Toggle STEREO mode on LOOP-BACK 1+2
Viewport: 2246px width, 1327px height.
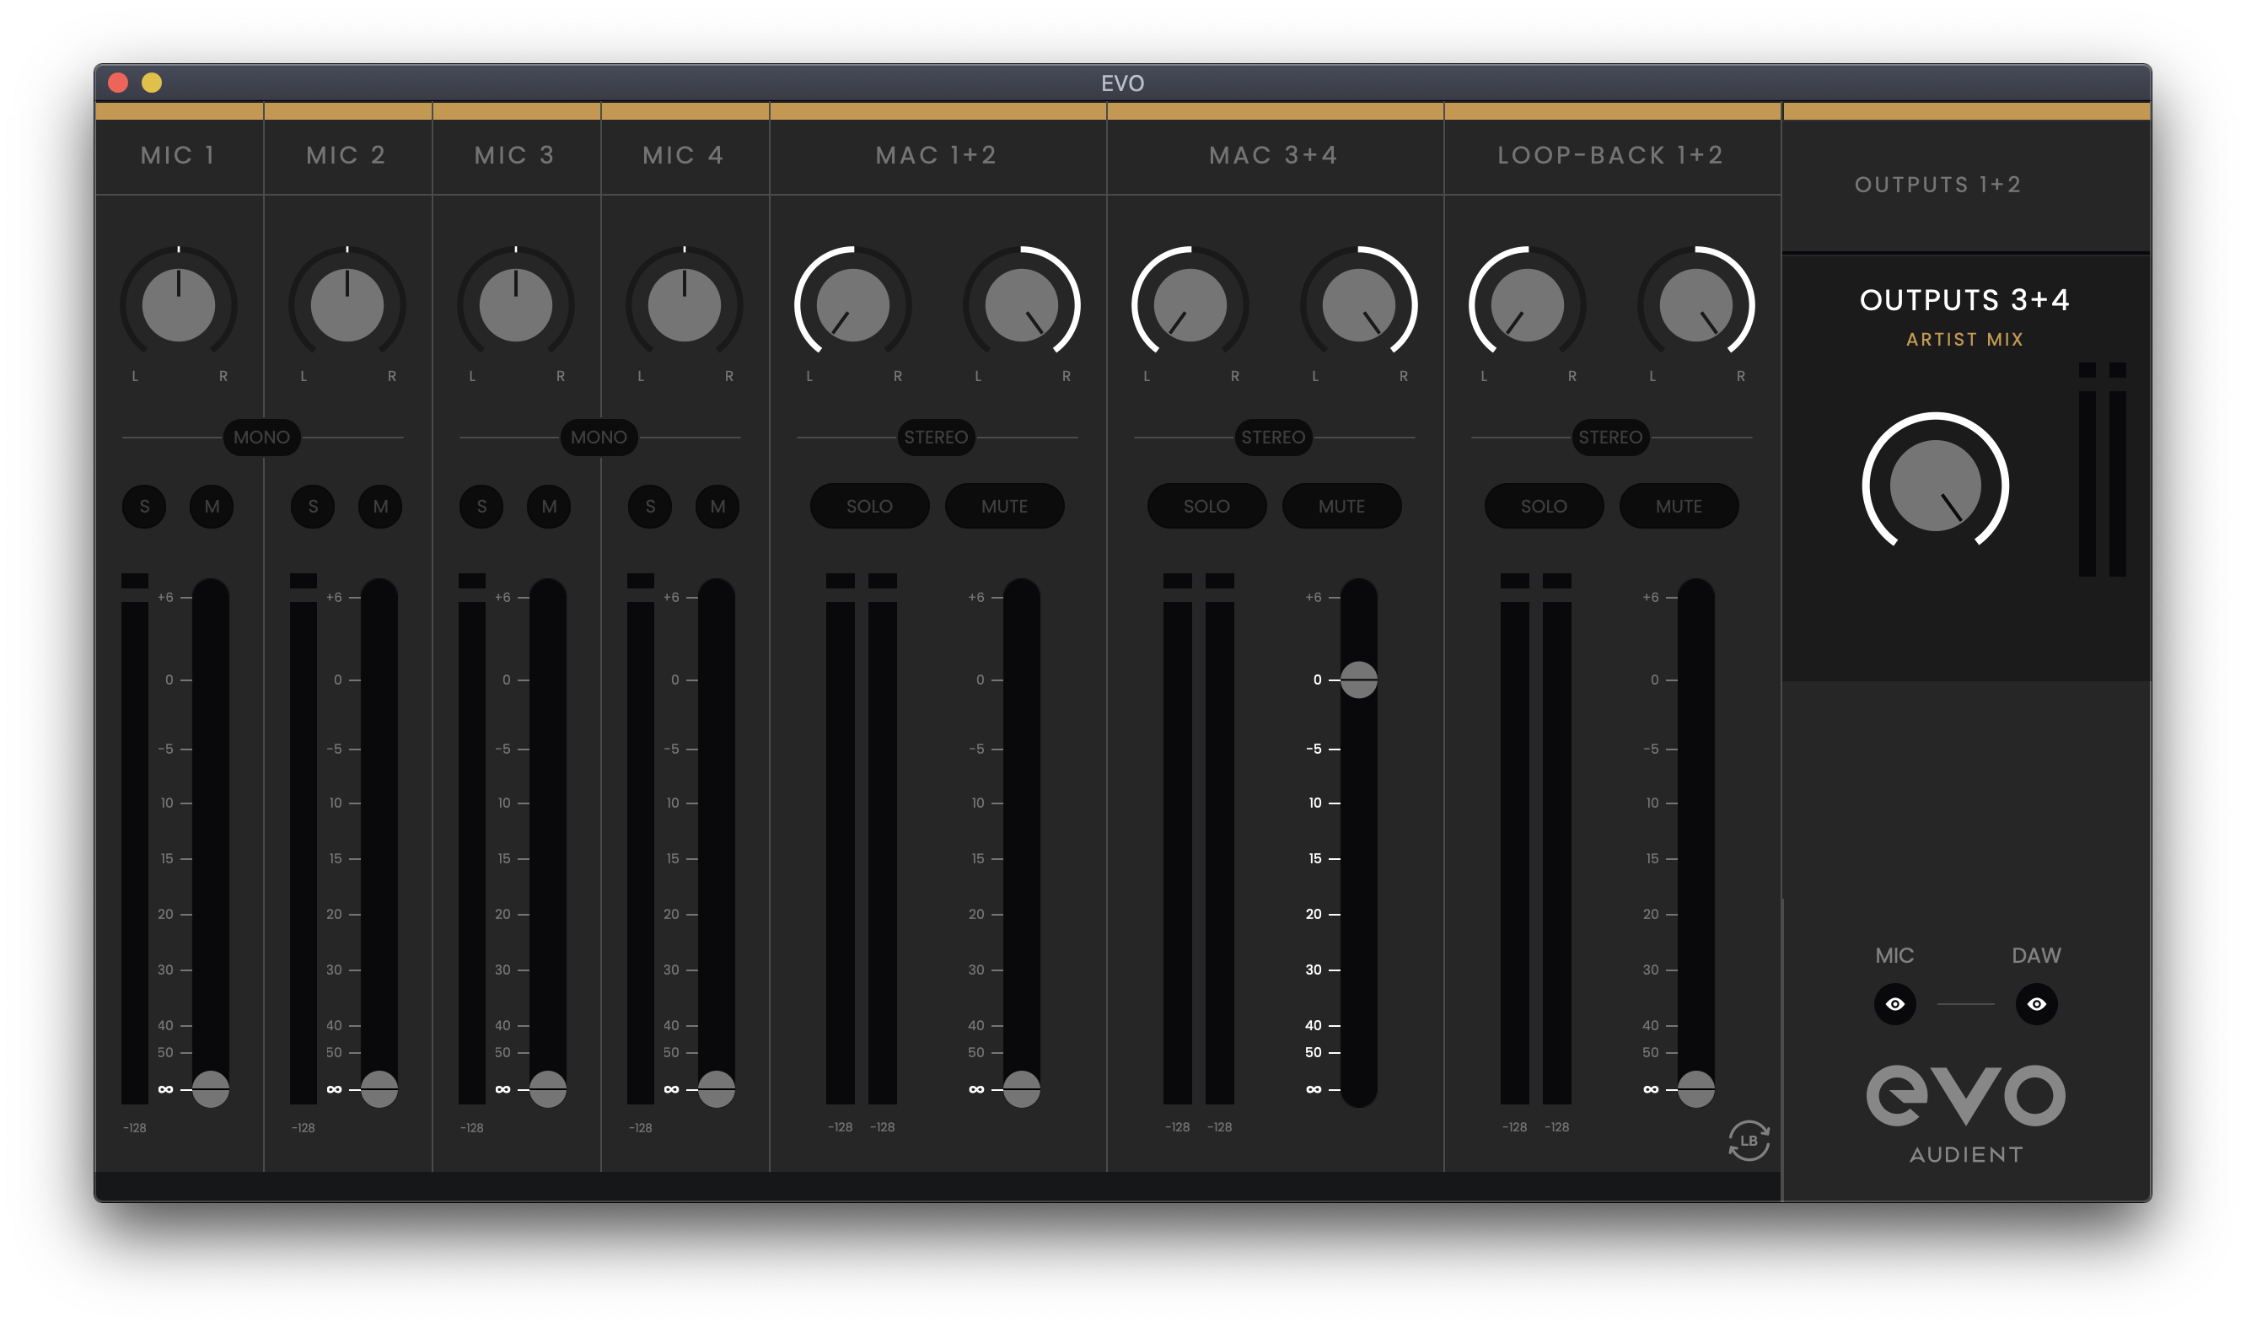pyautogui.click(x=1609, y=438)
